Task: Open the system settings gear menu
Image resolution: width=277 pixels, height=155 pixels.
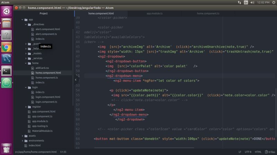Action: pos(274,2)
